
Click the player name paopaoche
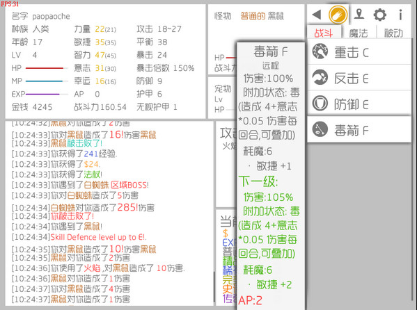[51, 17]
